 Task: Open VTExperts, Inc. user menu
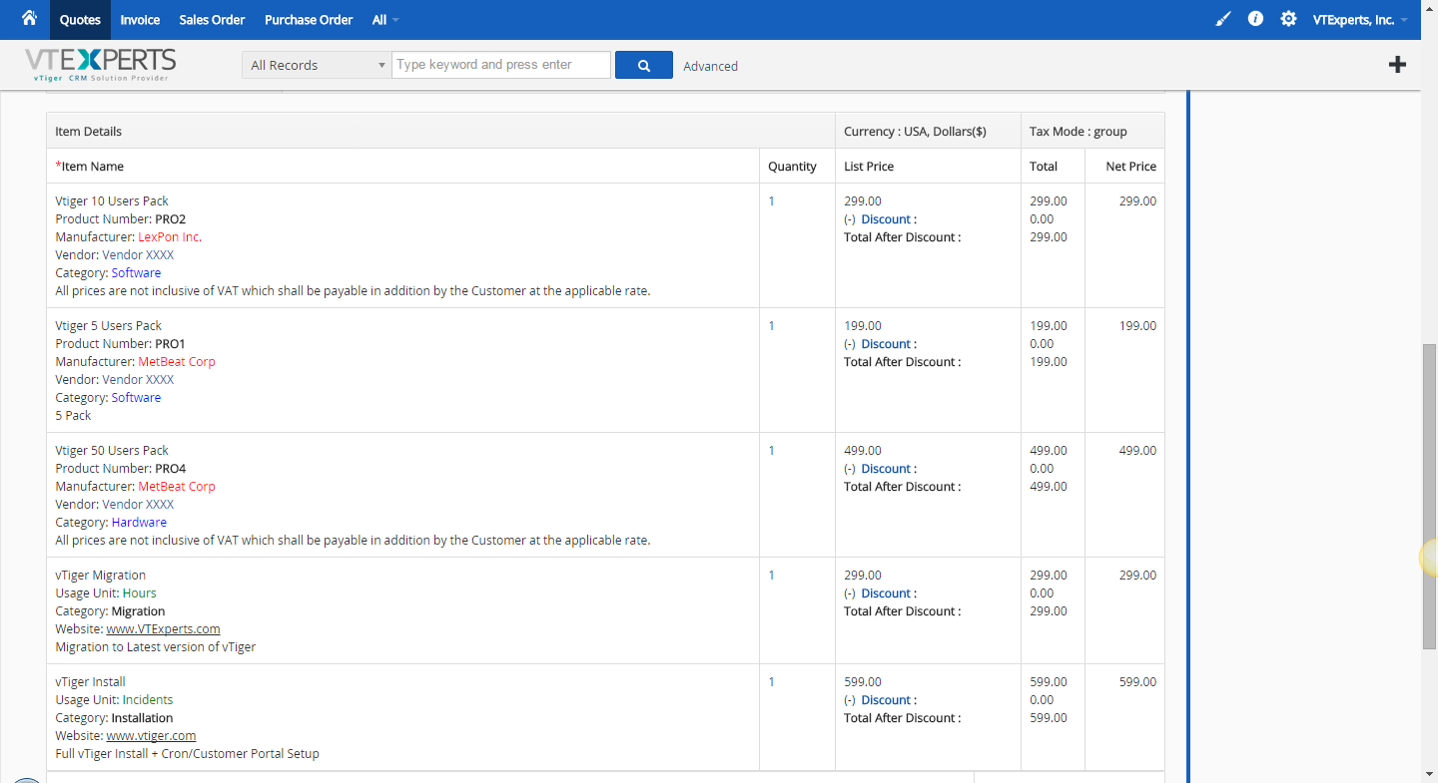coord(1360,20)
